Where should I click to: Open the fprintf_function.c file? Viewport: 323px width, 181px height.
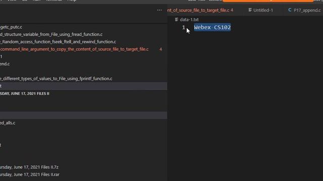pyautogui.click(x=56, y=79)
